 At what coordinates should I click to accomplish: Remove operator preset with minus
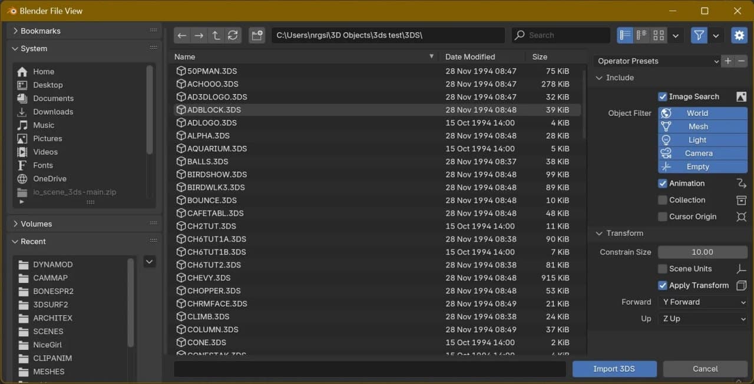coord(742,61)
